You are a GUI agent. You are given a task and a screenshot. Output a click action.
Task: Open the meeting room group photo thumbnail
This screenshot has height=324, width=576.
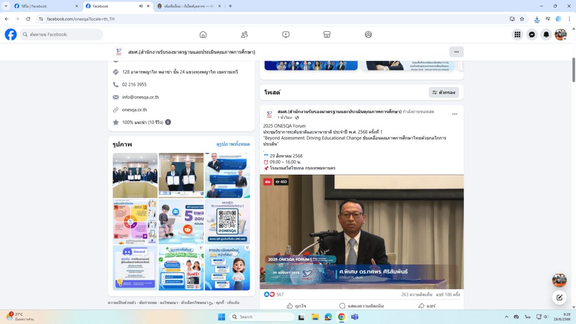tap(135, 175)
